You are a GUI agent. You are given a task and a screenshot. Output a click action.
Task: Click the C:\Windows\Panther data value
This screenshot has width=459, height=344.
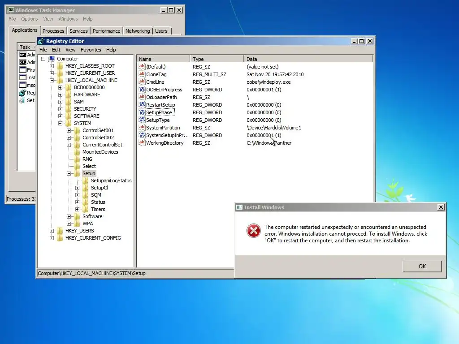[x=269, y=143]
